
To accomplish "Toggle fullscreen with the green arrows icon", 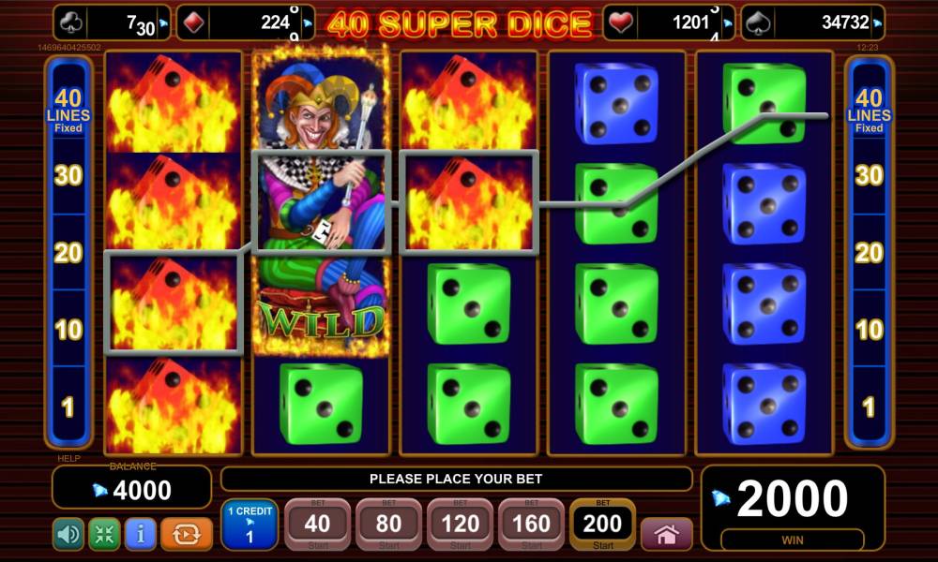I will [104, 534].
